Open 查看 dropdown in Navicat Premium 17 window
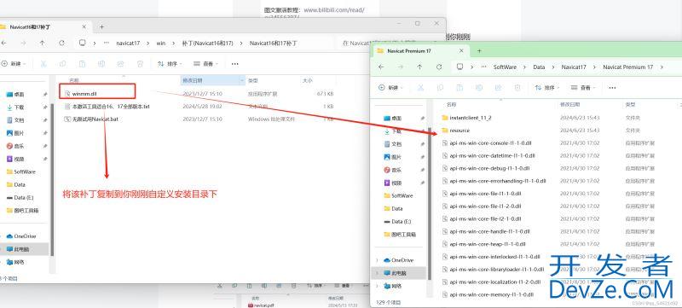The image size is (682, 308). (583, 87)
